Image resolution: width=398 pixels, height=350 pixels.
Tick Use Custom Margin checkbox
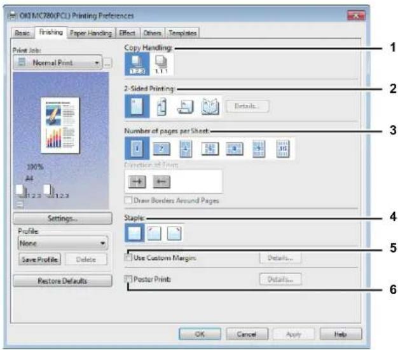(x=128, y=258)
